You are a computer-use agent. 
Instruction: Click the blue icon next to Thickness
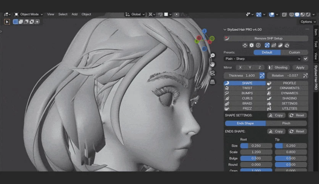pos(262,76)
